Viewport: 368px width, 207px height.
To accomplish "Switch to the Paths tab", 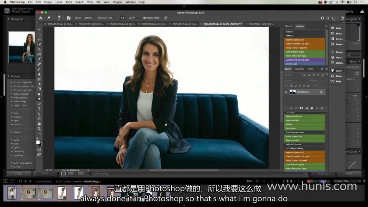I will [x=310, y=69].
